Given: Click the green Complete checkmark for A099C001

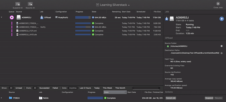Looking at the screenshot, I should (x=93, y=23).
